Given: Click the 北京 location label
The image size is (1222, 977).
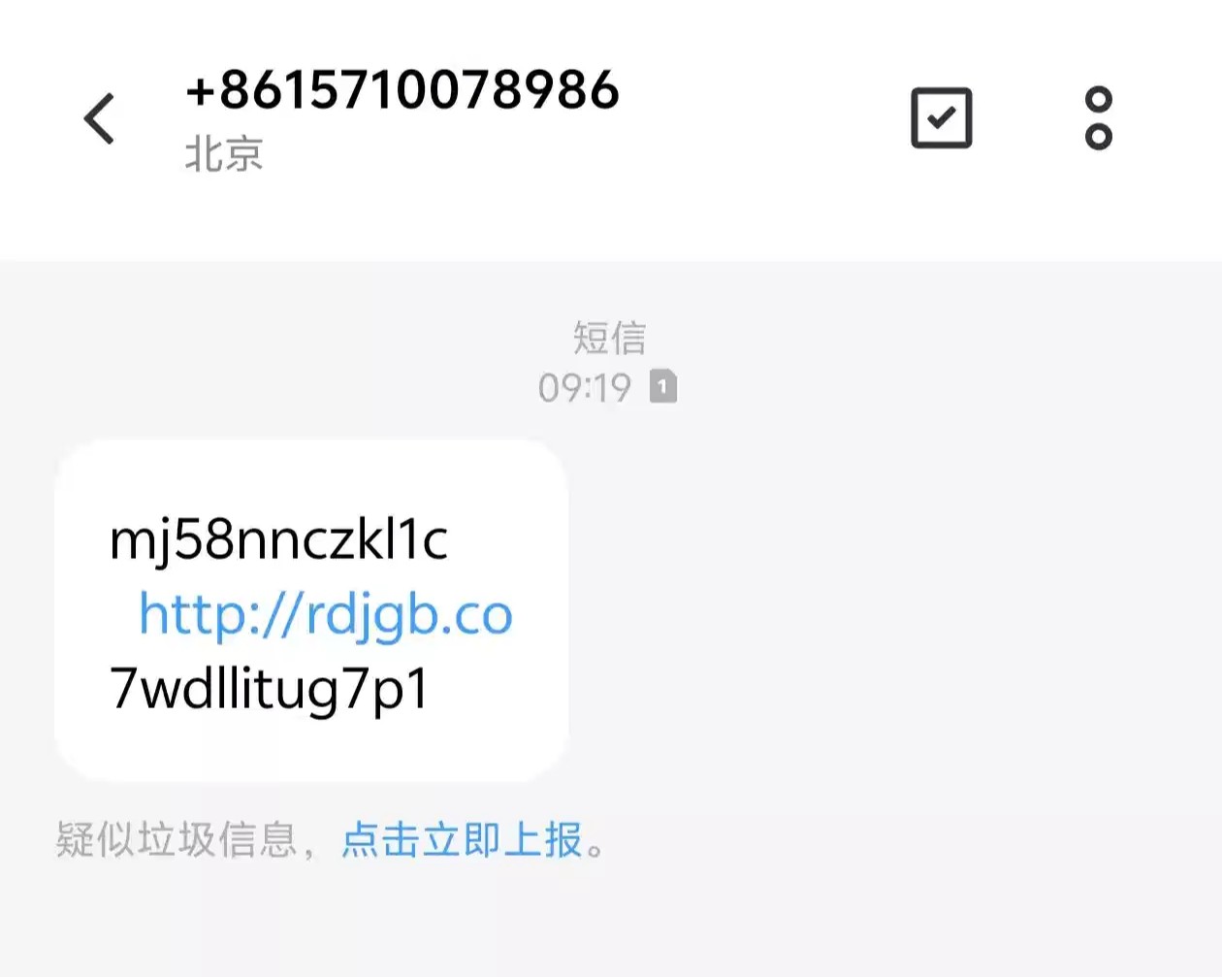Looking at the screenshot, I should pos(224,154).
